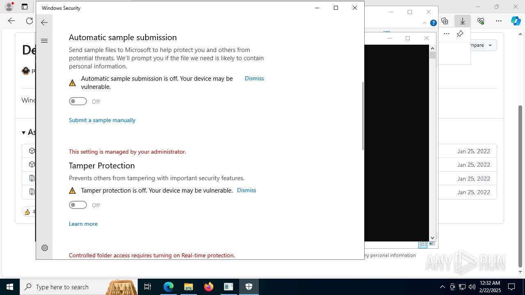Click Edge page scrollbar down arrow
This screenshot has width=525, height=295.
pos(520,271)
